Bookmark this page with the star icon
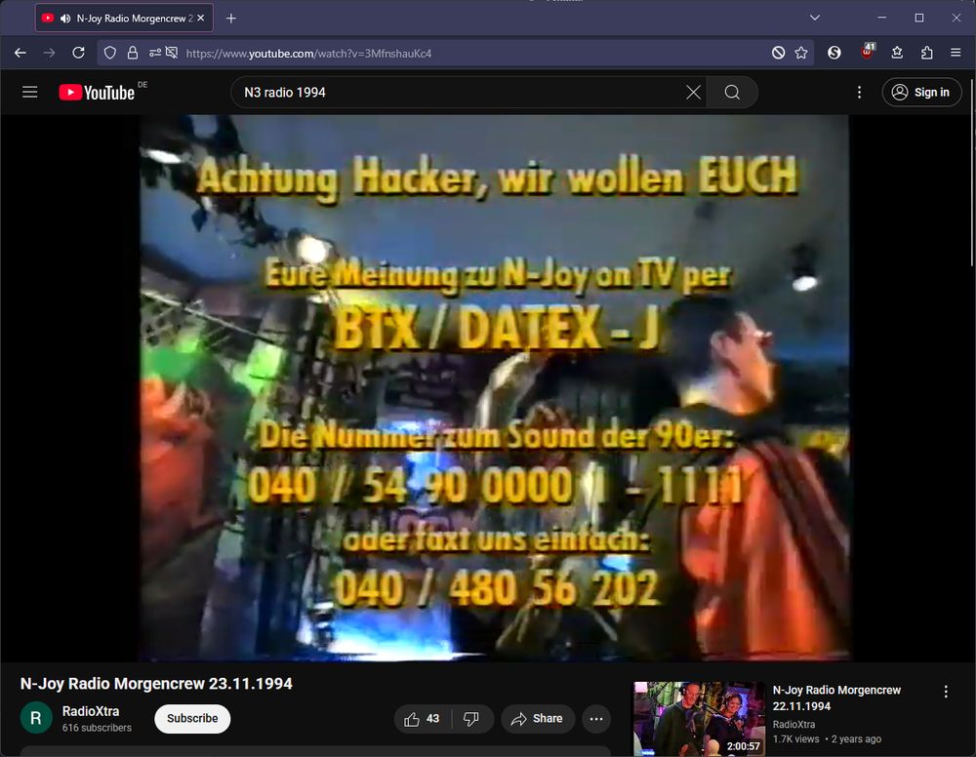Viewport: 976px width, 757px height. click(x=801, y=53)
